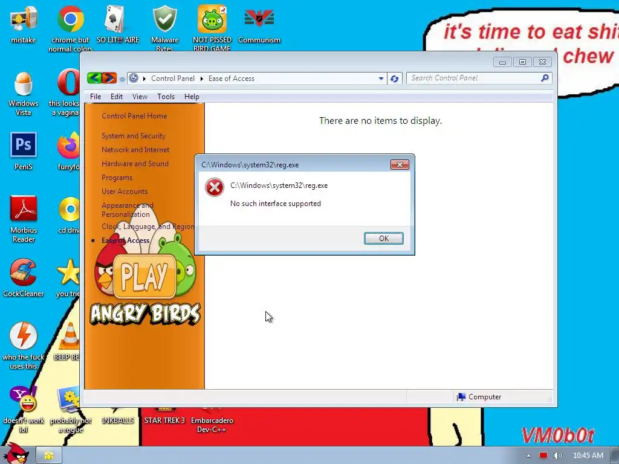Open the File menu
This screenshot has width=619, height=464.
coord(95,97)
